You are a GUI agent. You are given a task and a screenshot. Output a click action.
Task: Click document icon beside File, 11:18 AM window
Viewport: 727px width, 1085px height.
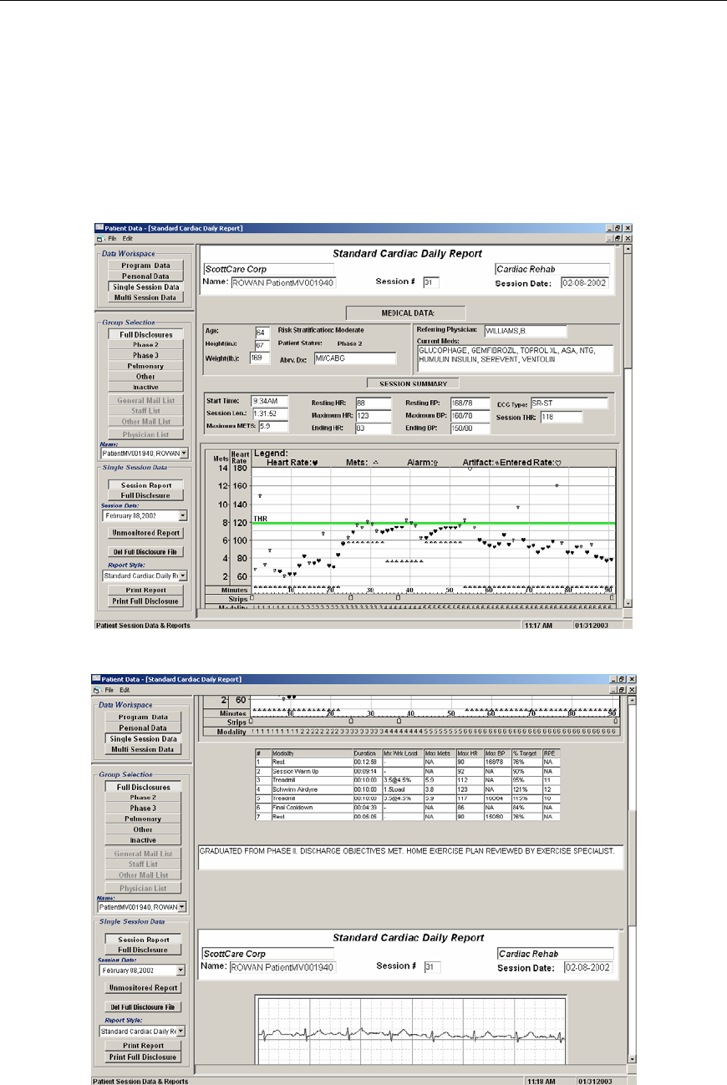point(98,690)
